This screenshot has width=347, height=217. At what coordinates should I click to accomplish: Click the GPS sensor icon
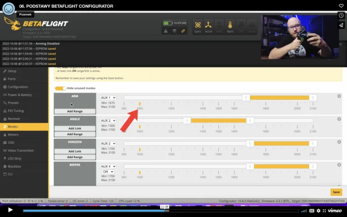point(241,27)
